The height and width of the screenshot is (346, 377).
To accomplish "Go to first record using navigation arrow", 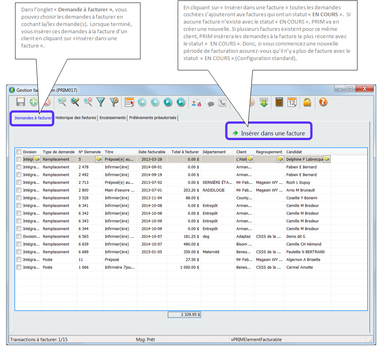I will pyautogui.click(x=142, y=102).
